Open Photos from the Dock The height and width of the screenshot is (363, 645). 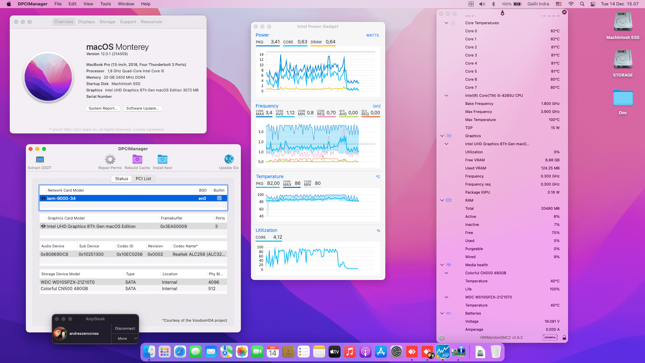click(242, 352)
